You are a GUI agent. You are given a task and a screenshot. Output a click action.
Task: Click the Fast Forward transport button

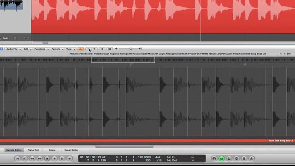40,159
